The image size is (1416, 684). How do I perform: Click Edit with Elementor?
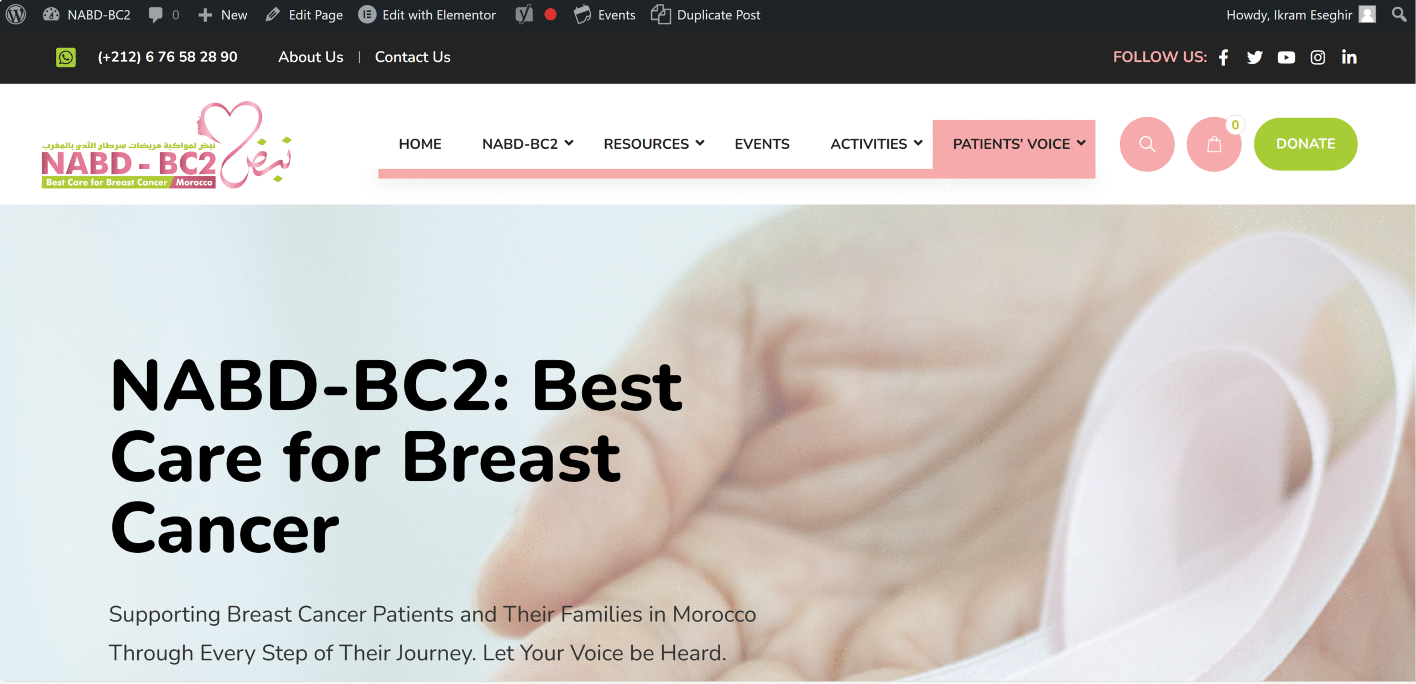coord(427,15)
